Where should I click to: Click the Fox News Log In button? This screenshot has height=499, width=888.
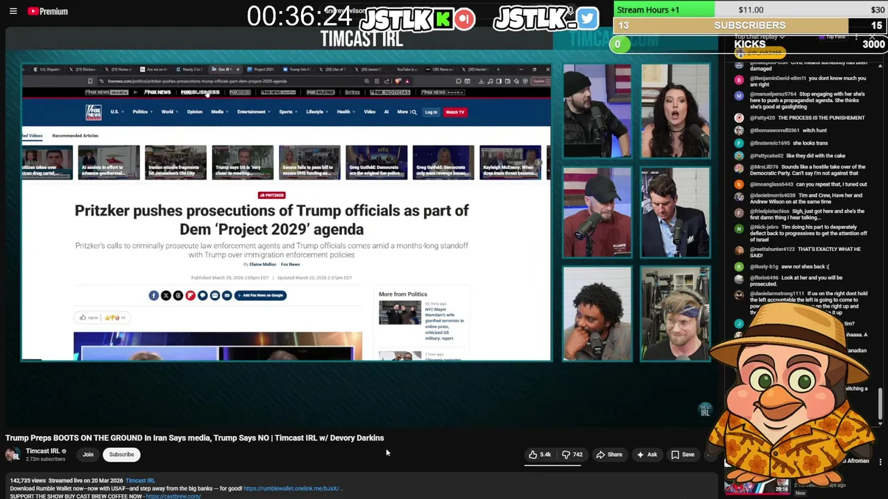431,112
